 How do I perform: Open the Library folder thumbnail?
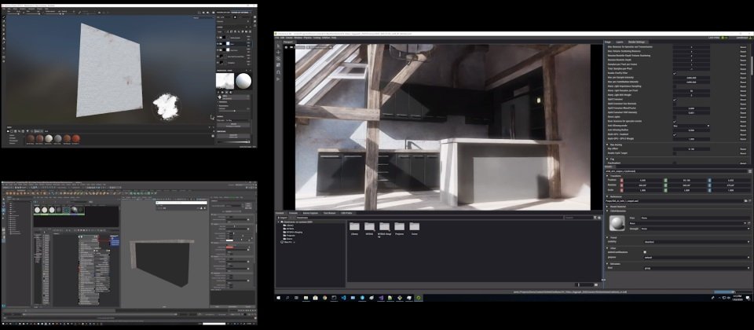354,226
